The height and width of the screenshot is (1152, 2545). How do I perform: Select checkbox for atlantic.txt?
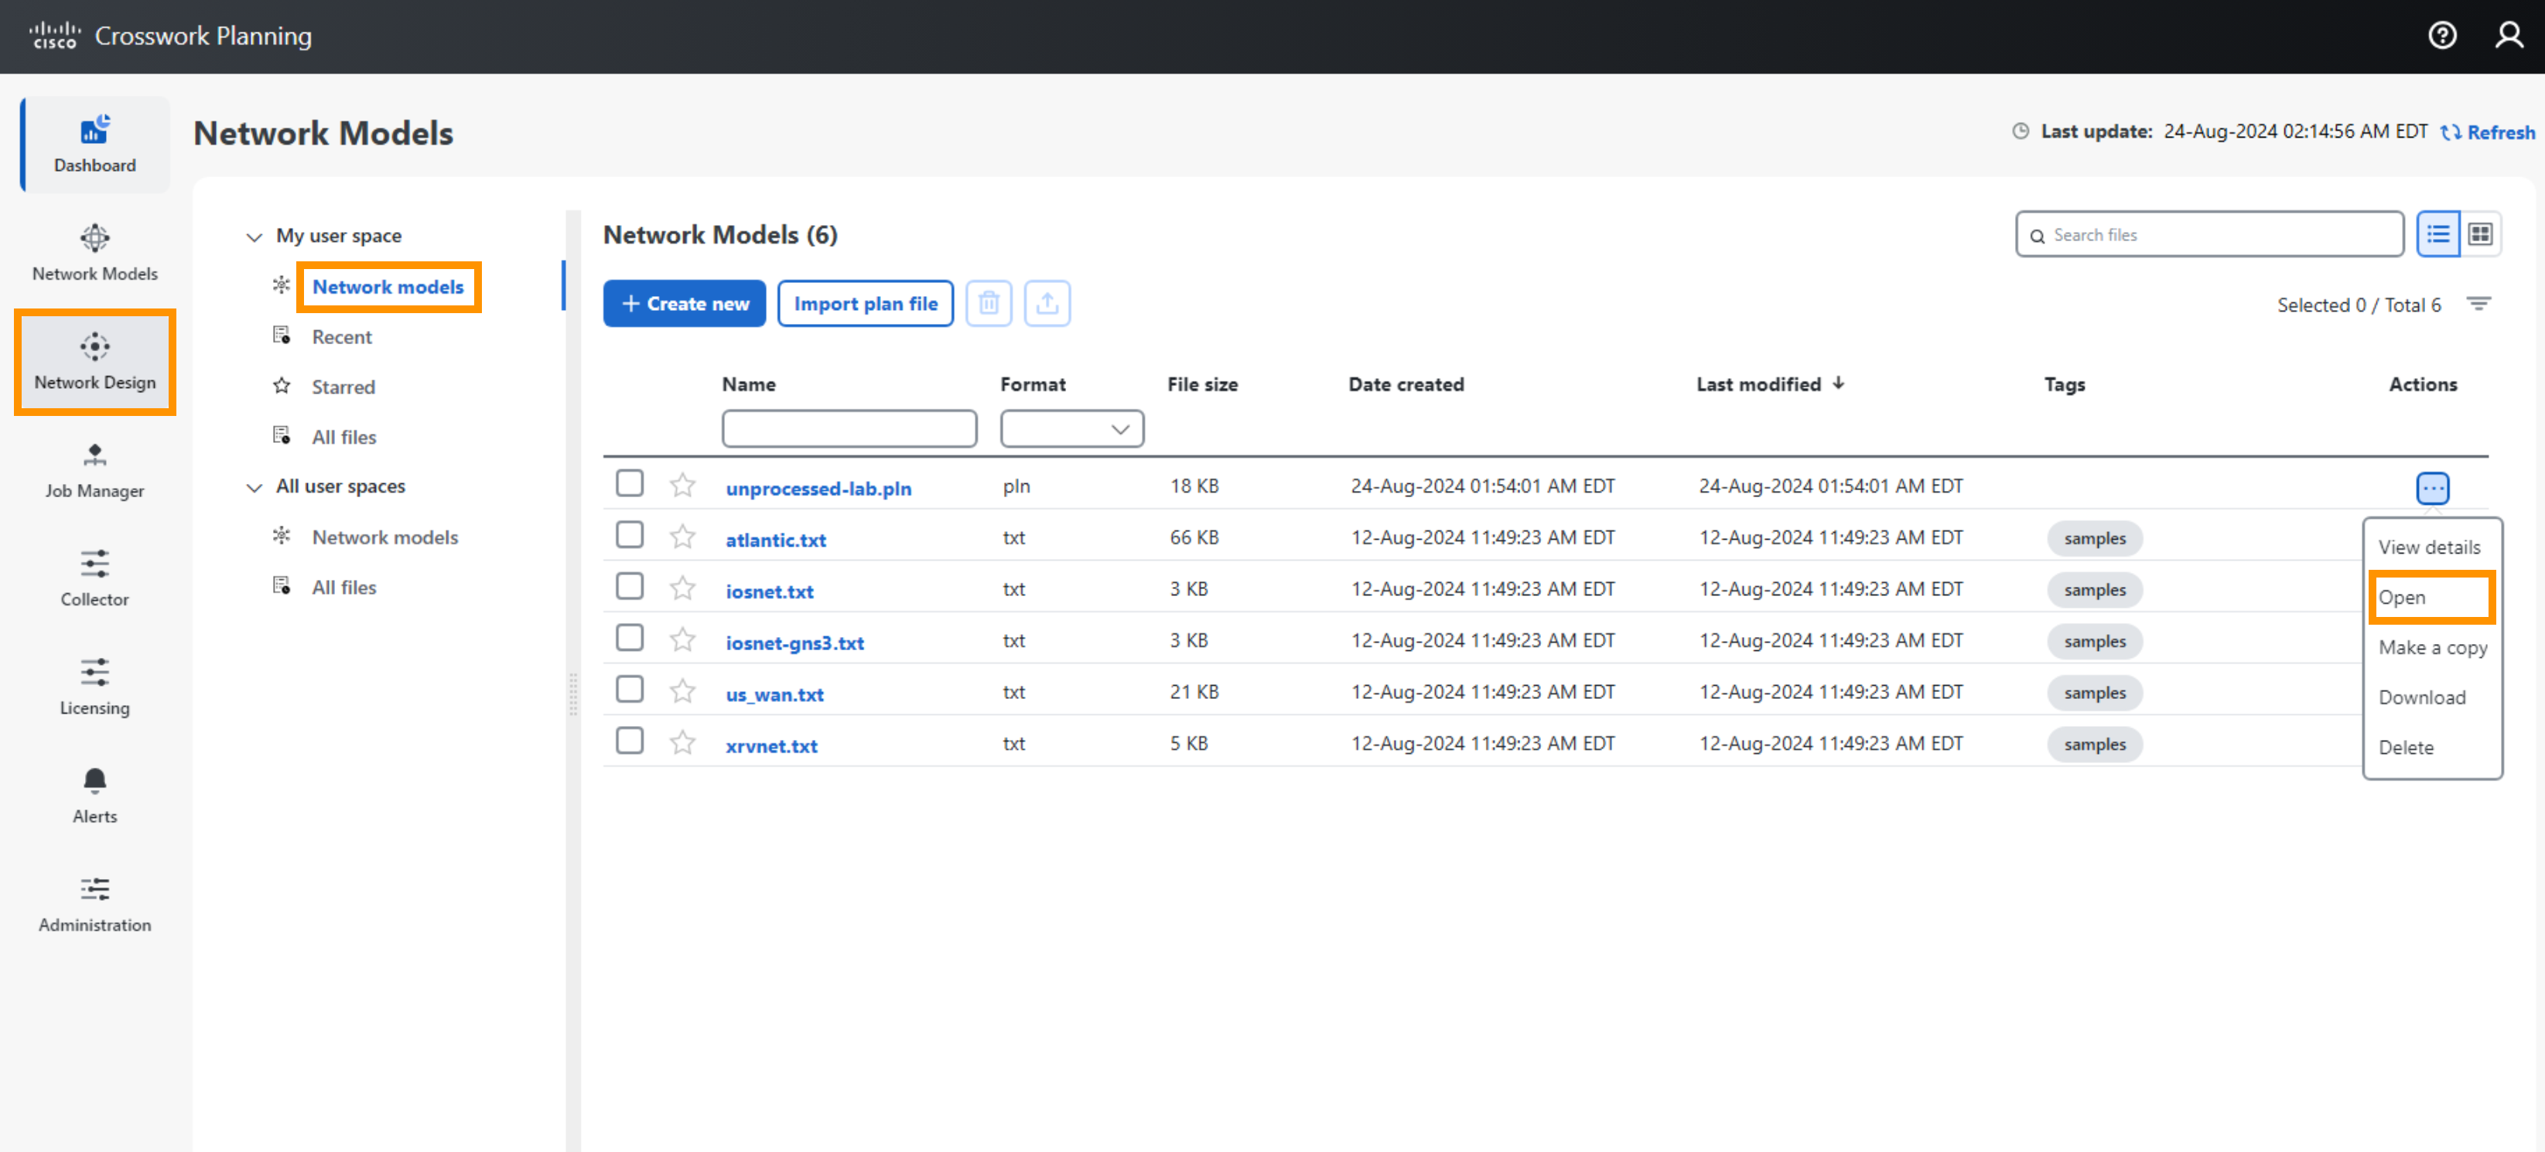(630, 534)
